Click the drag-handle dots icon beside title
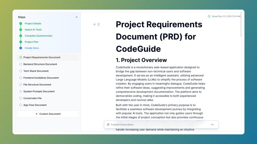The height and width of the screenshot is (144, 257). coord(99,24)
